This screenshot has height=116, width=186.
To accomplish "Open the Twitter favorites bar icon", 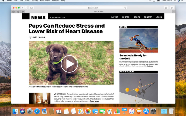I will (x=23, y=12).
